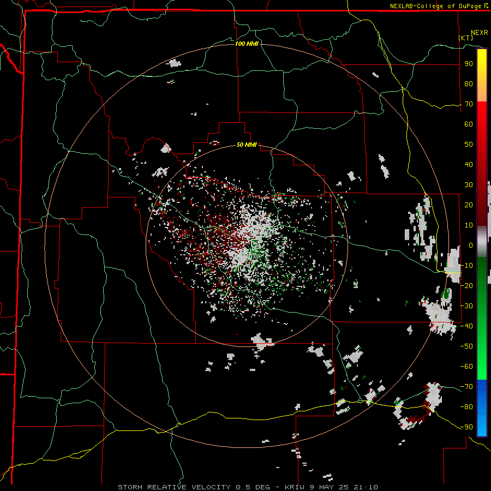Image resolution: width=491 pixels, height=491 pixels.
Task: Click the 30 value on the velocity scale
Action: point(469,185)
